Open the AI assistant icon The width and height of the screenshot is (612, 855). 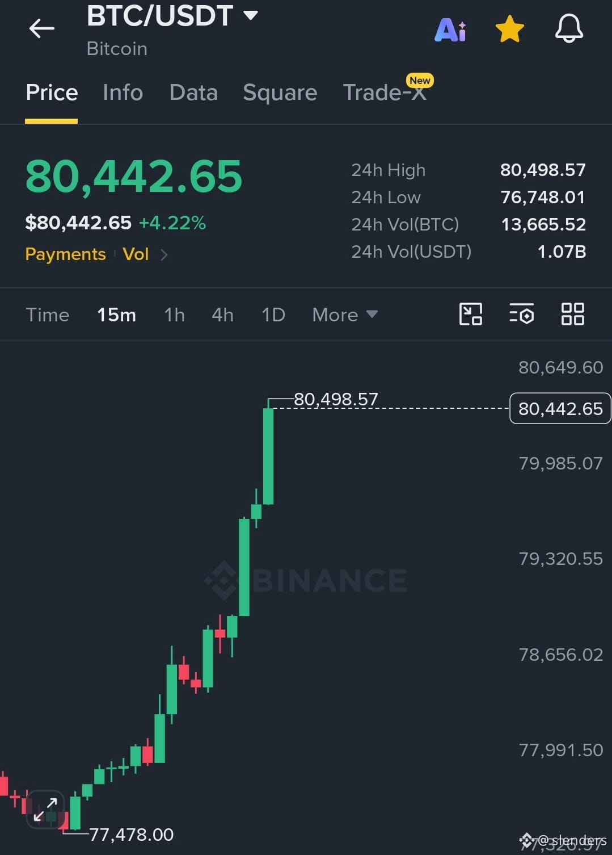(x=450, y=30)
